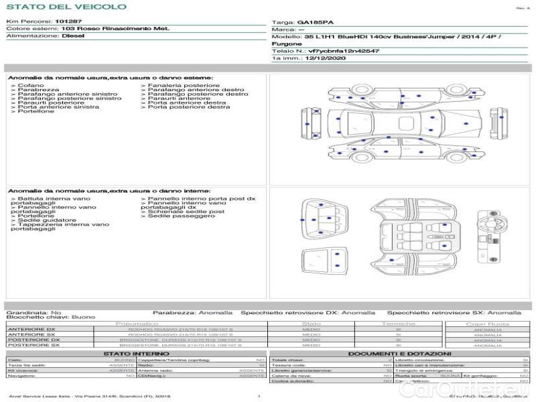536x402 pixels.
Task: Click the 'Paraurti anteriore' entry
Action: point(179,98)
